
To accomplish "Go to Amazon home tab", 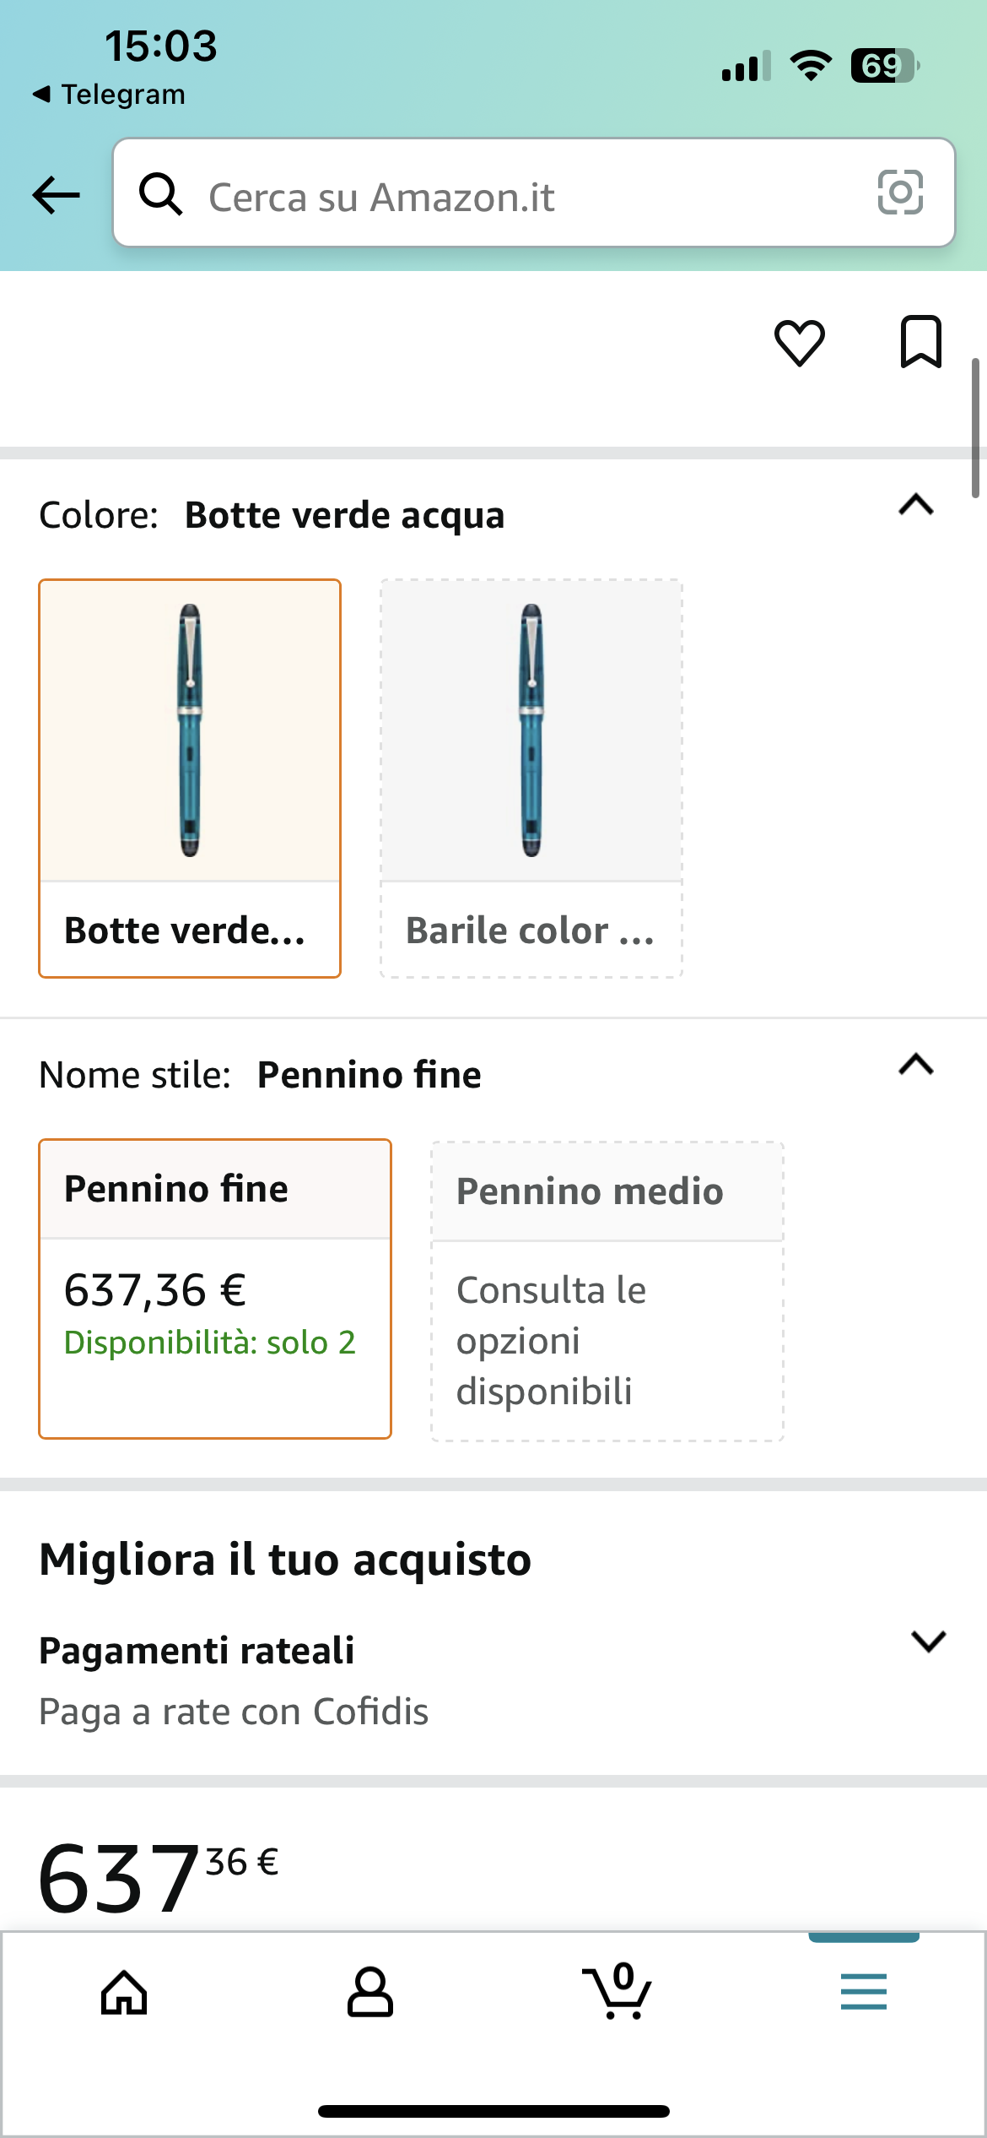I will pyautogui.click(x=124, y=1993).
